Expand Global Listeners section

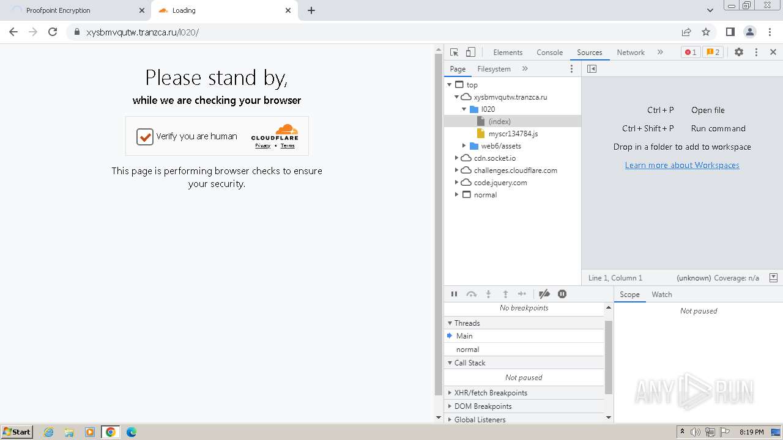coord(524,419)
